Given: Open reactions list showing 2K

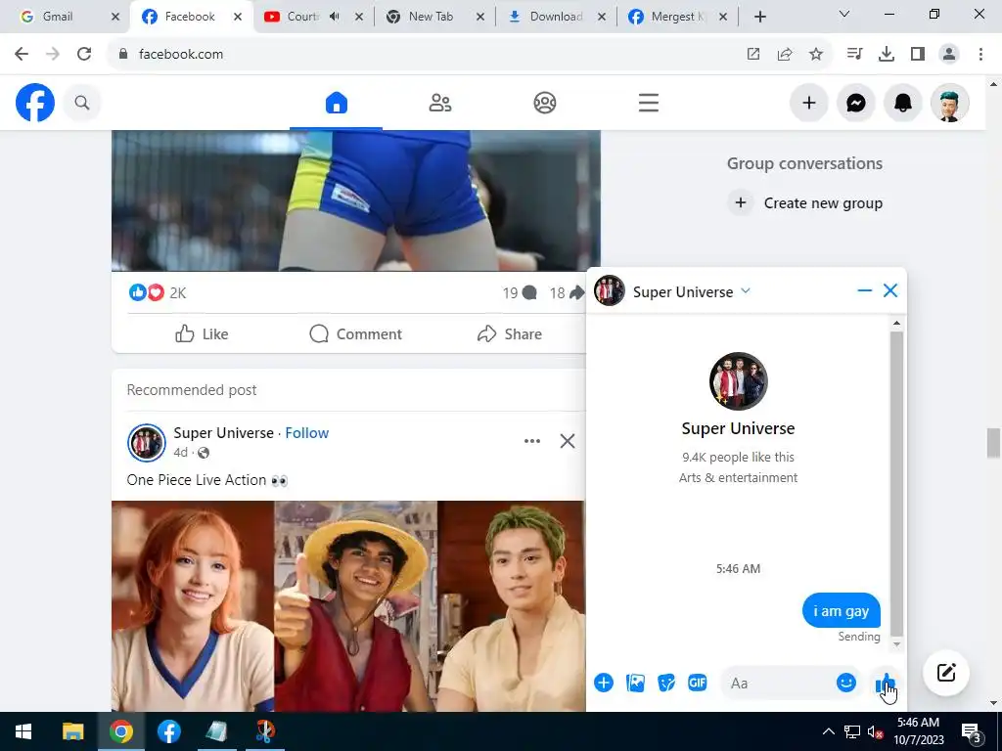Looking at the screenshot, I should point(158,292).
